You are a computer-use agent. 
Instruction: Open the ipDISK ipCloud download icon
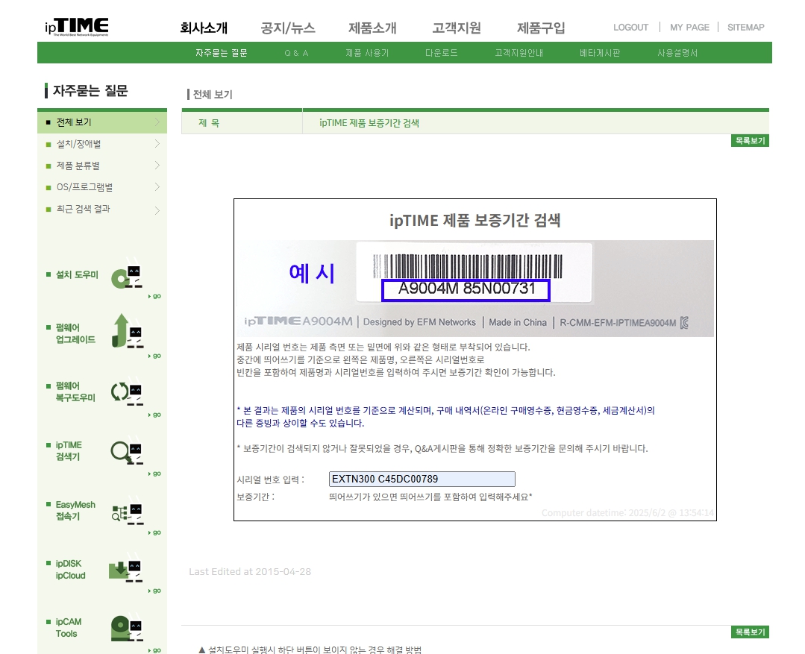[126, 570]
